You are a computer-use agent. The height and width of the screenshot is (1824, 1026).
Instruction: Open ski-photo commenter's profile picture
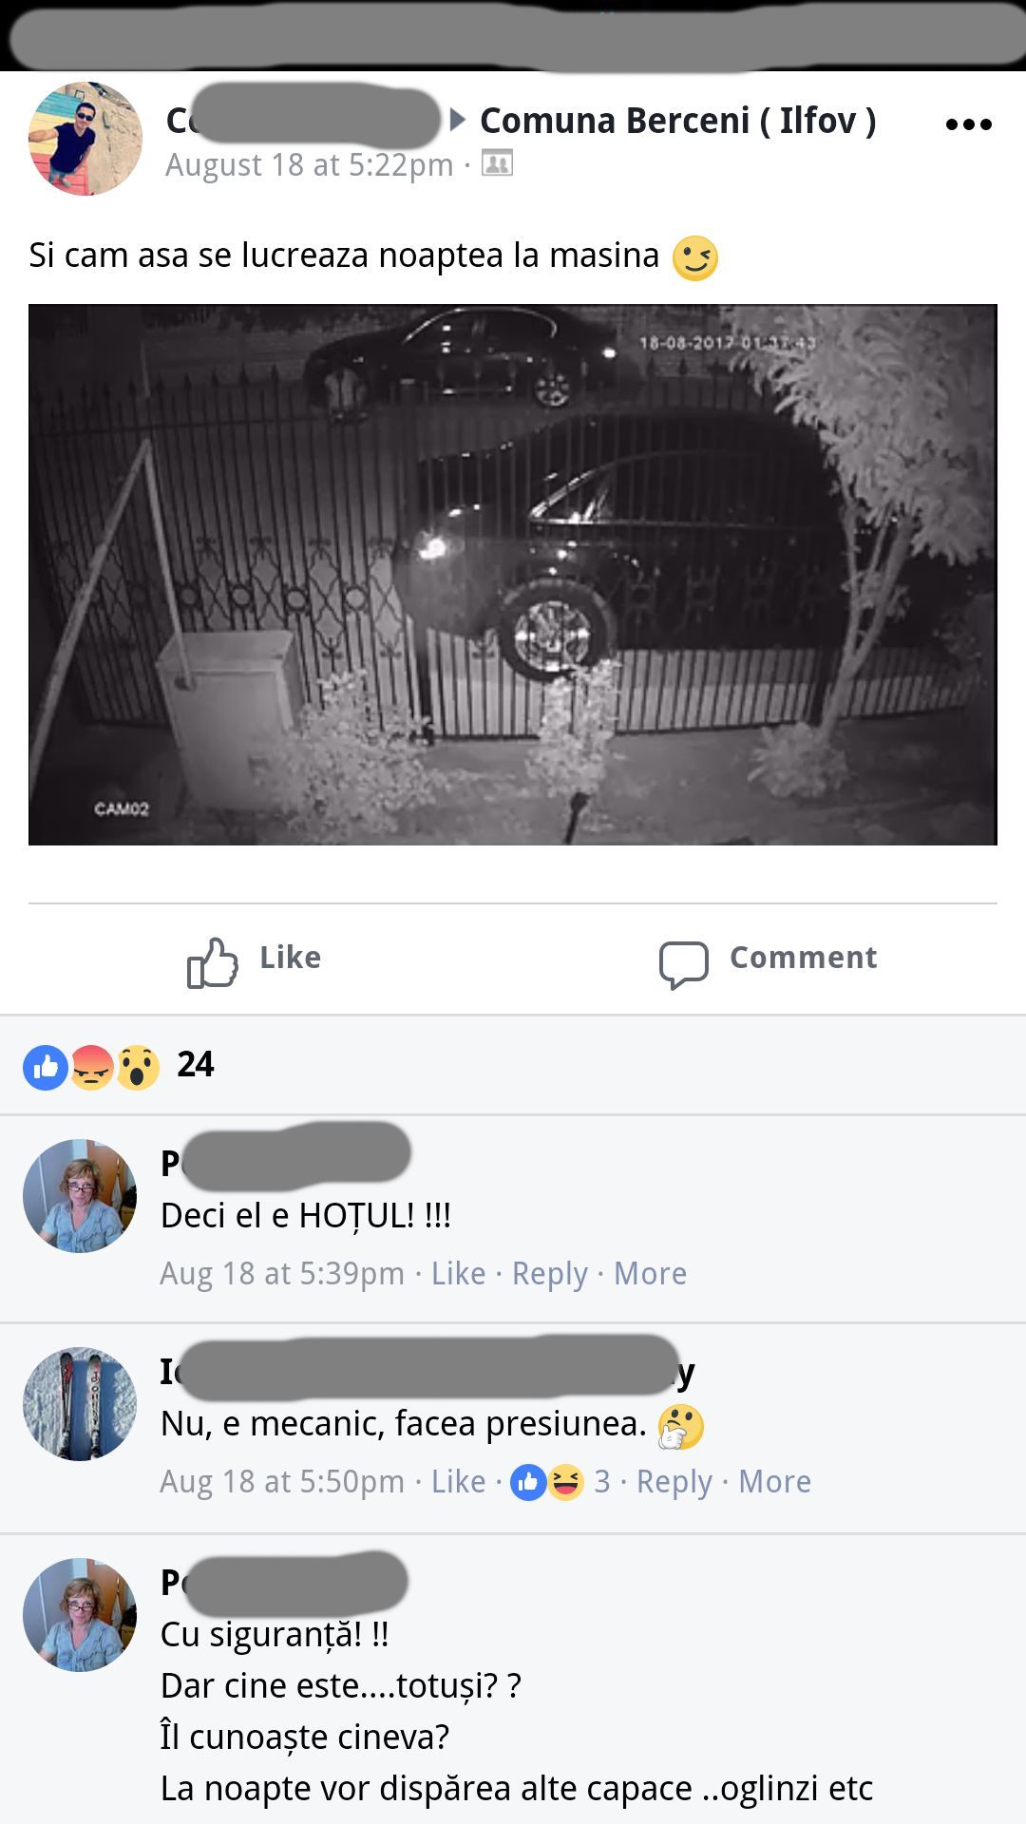point(80,1404)
